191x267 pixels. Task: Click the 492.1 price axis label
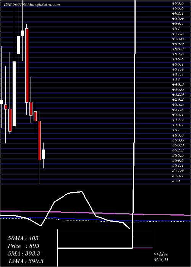click(178, 13)
